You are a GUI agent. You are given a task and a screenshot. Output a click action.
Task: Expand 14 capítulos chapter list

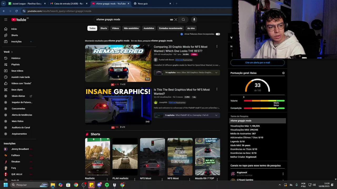tap(216, 72)
